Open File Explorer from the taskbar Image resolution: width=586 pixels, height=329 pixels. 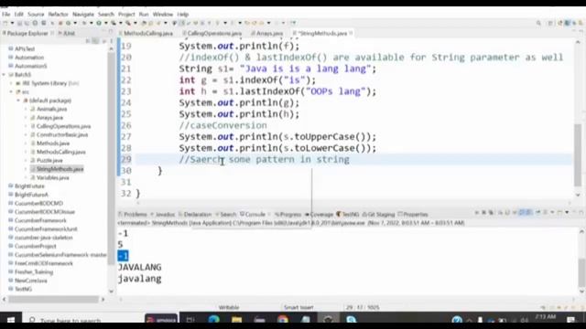[236, 320]
